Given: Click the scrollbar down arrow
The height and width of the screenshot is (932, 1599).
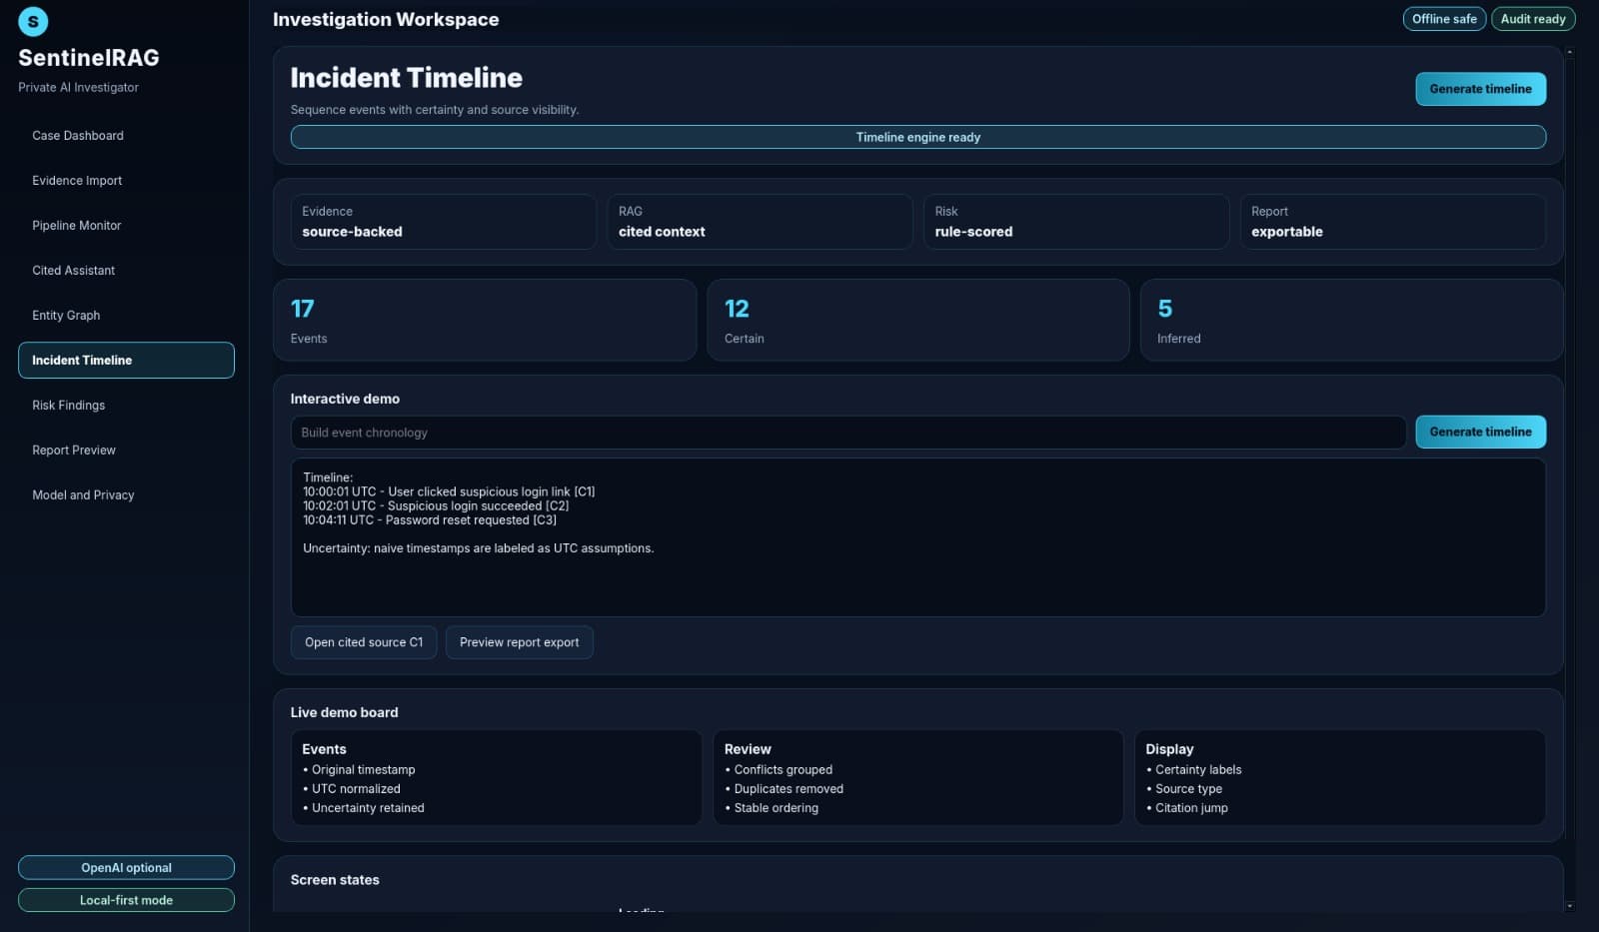Looking at the screenshot, I should pos(1570,906).
